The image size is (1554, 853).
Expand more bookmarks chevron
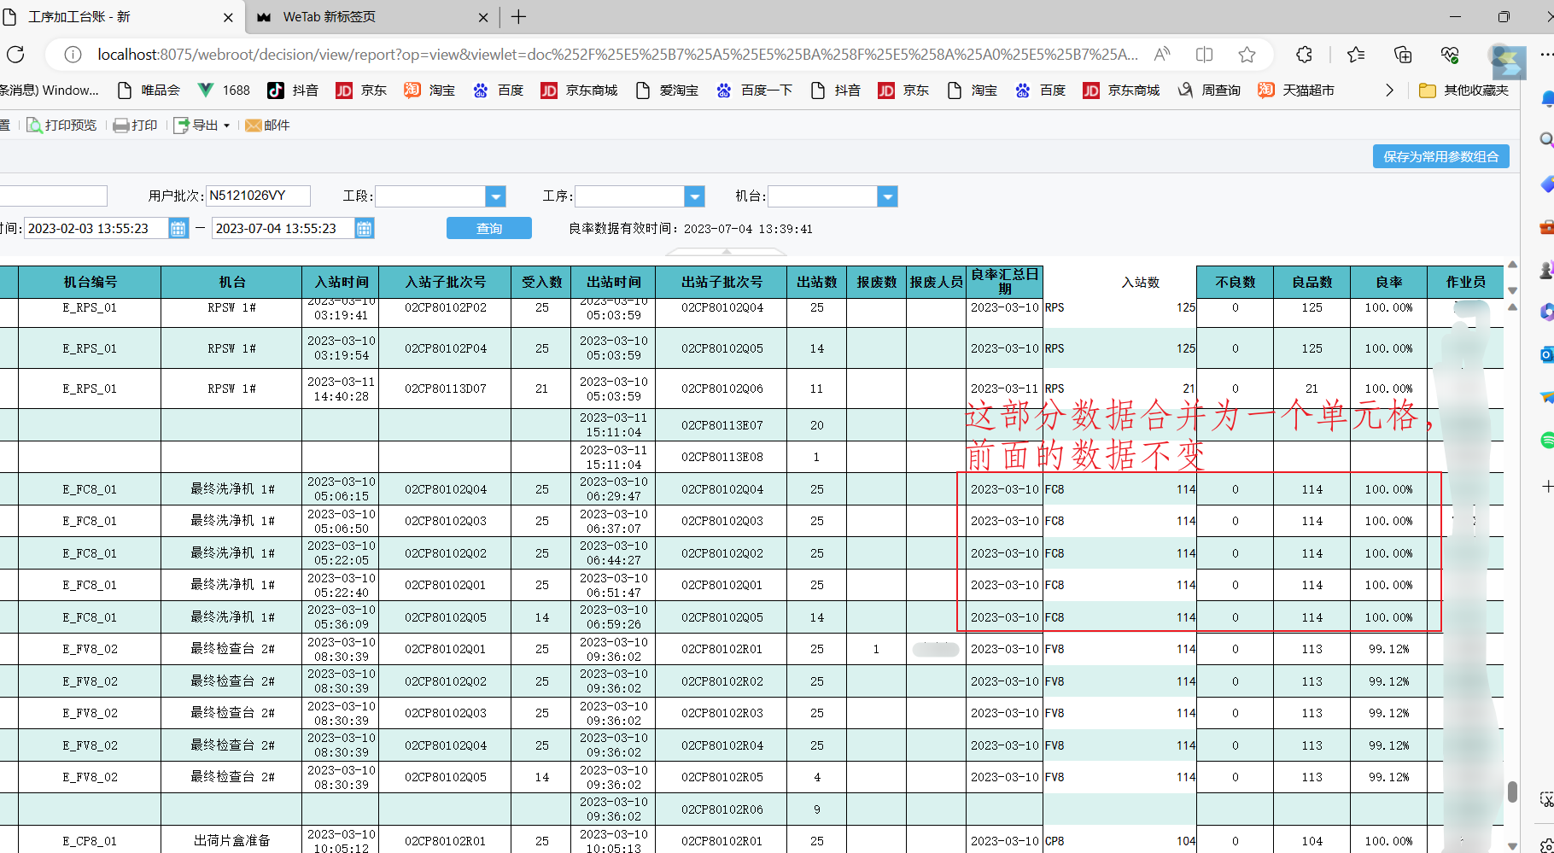(x=1389, y=91)
